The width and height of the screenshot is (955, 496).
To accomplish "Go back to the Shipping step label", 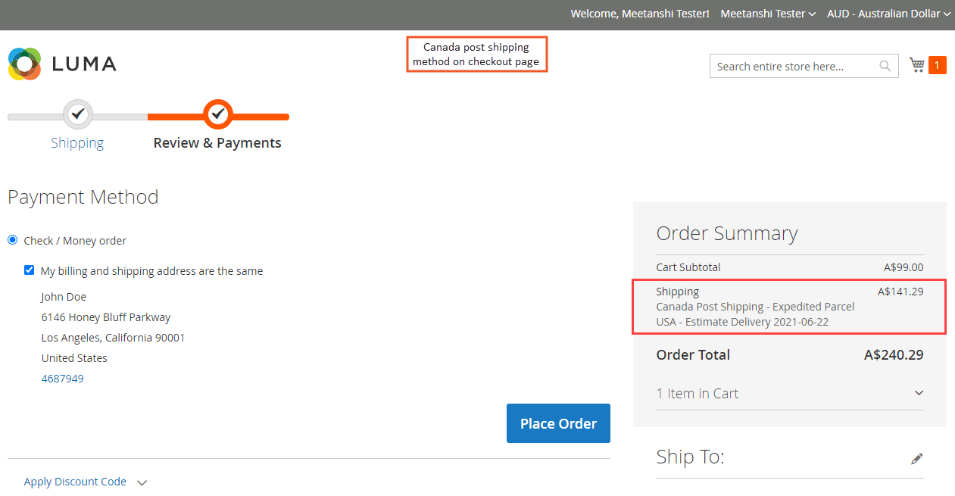I will pyautogui.click(x=77, y=143).
